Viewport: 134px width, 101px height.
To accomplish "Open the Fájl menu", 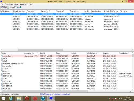I will pyautogui.click(x=2, y=4).
